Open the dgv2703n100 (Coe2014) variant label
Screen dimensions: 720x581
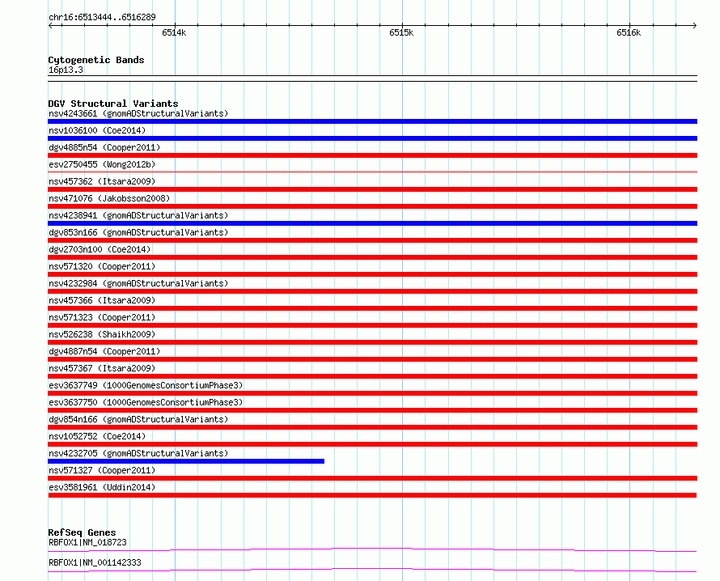(x=100, y=249)
